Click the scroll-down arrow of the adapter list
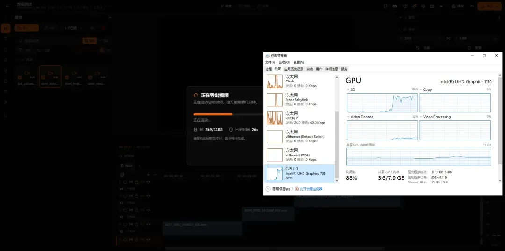 pyautogui.click(x=337, y=181)
